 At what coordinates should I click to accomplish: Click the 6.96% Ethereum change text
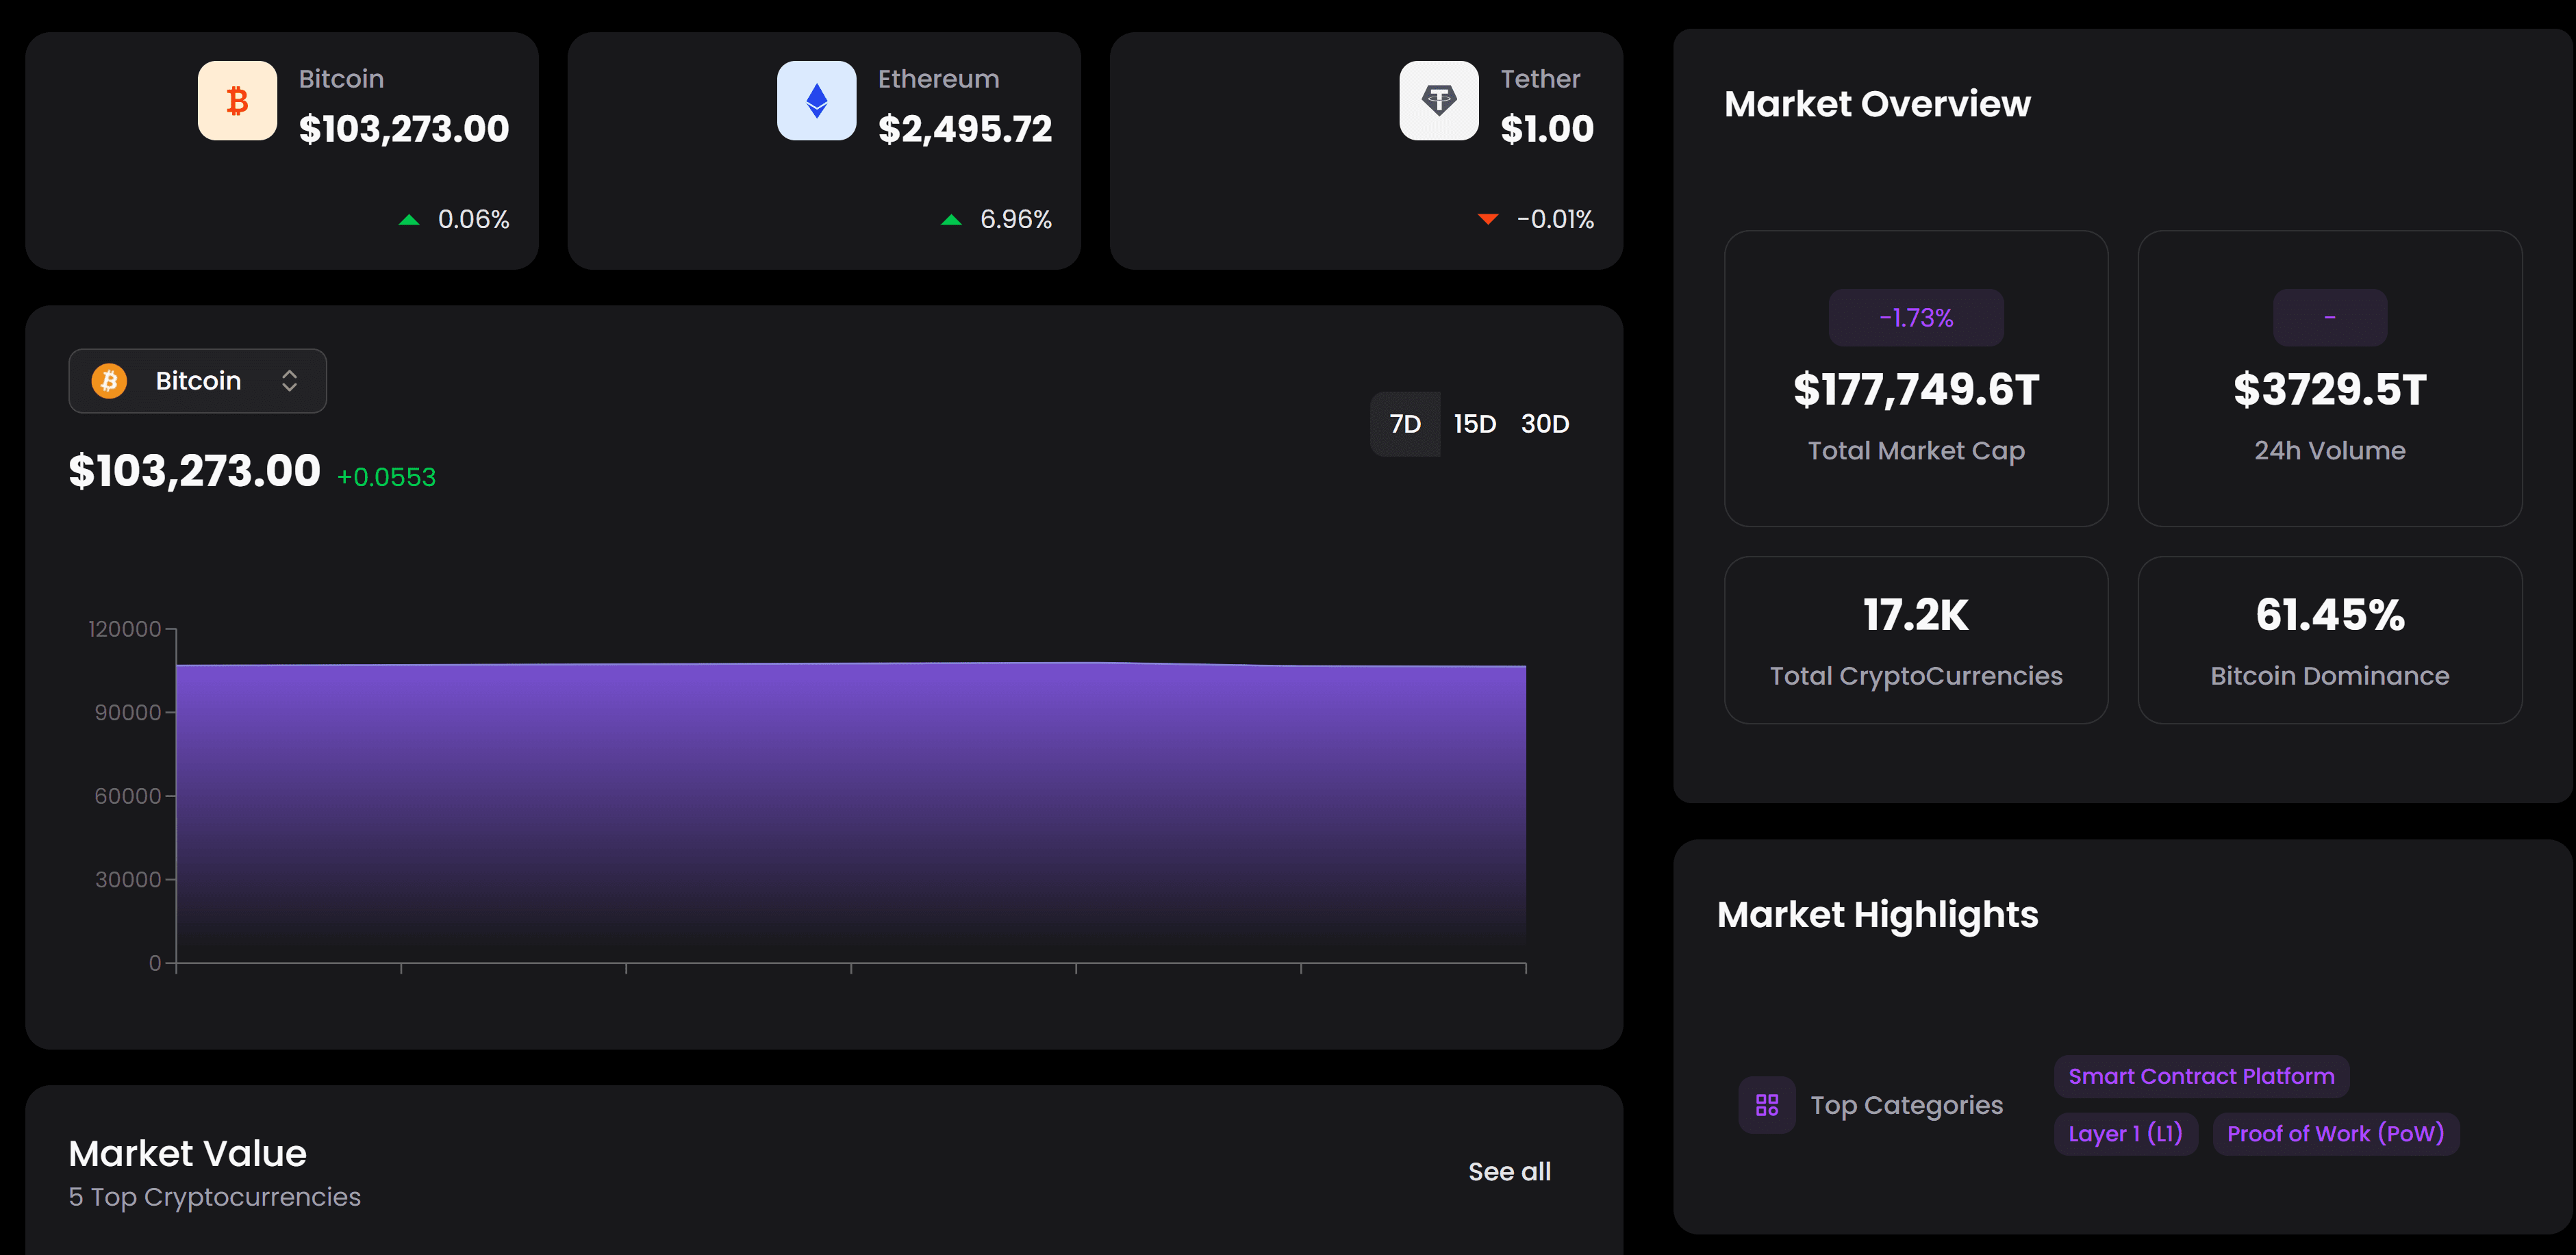(1015, 219)
